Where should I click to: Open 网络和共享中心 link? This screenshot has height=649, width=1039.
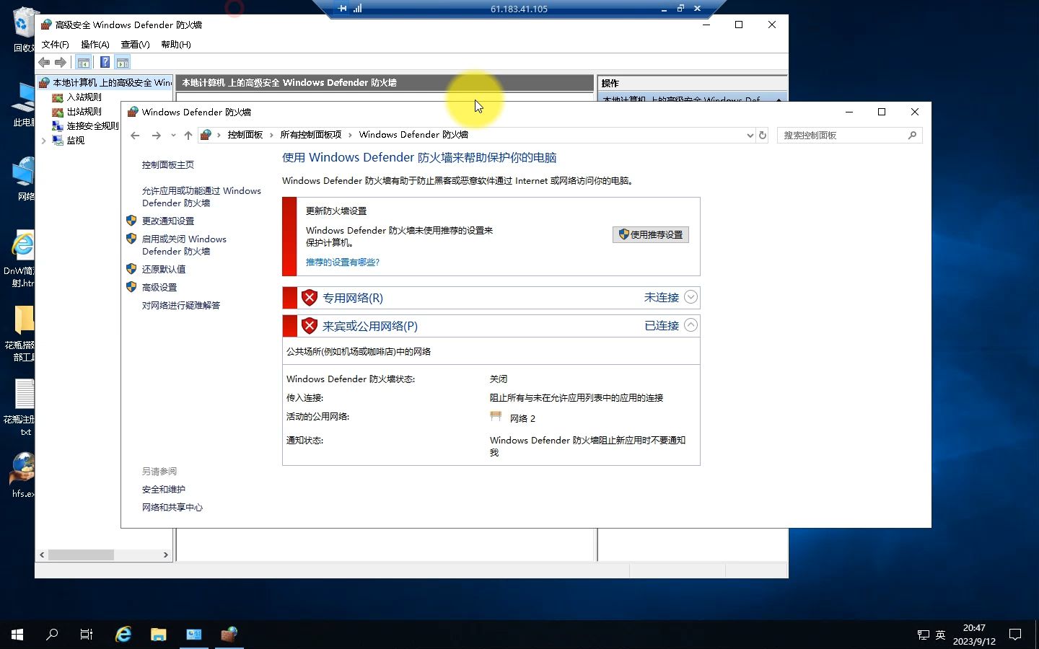click(172, 508)
